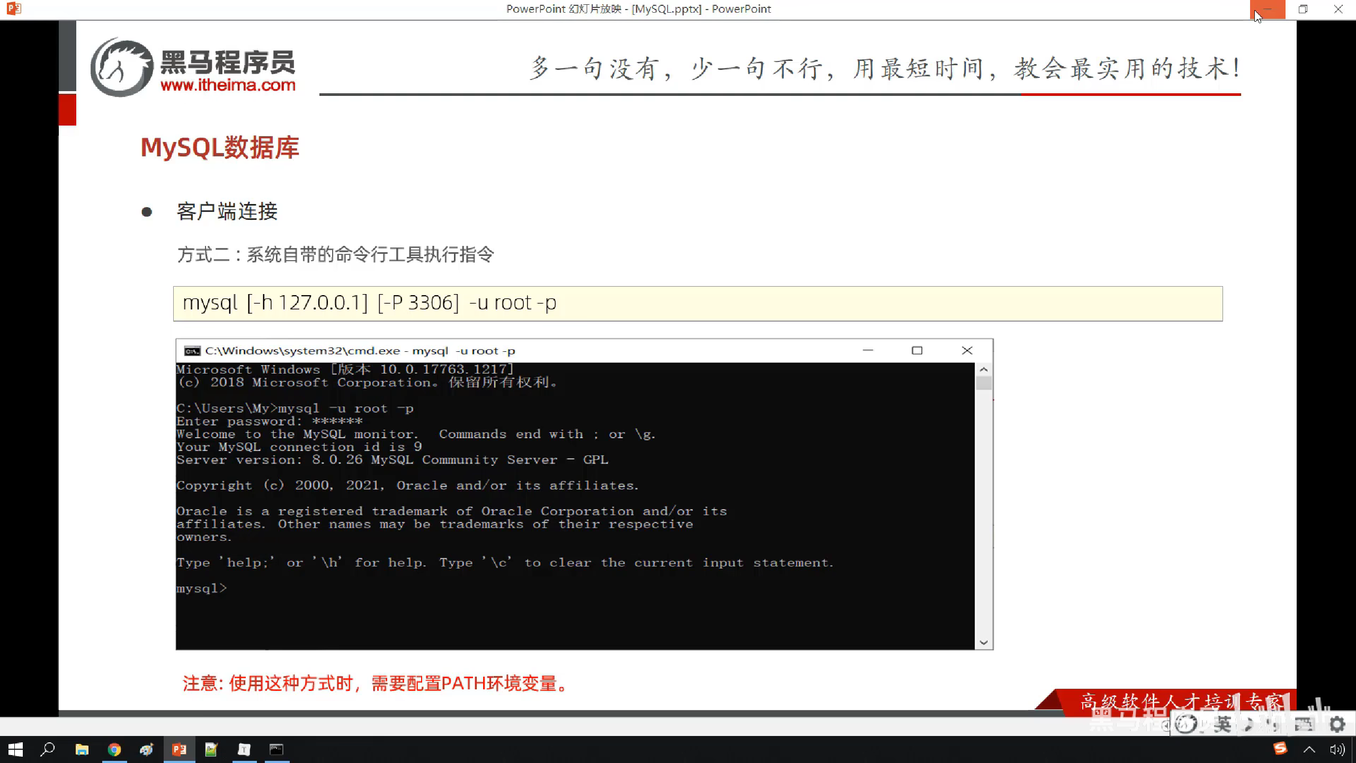Switch to Google Chrome in the taskbar
The width and height of the screenshot is (1356, 763).
114,749
